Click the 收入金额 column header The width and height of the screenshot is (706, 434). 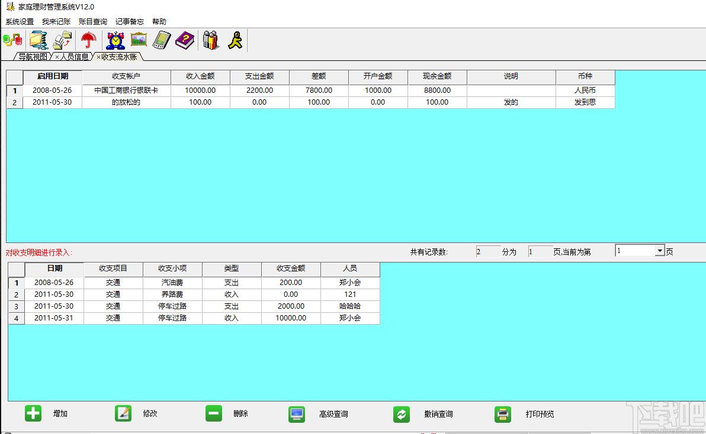200,76
